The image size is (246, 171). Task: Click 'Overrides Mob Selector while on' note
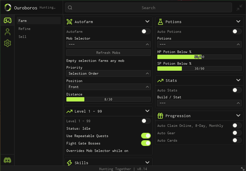97,151
